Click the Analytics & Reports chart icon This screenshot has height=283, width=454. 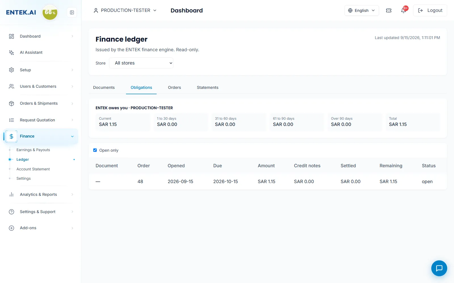coord(11,194)
